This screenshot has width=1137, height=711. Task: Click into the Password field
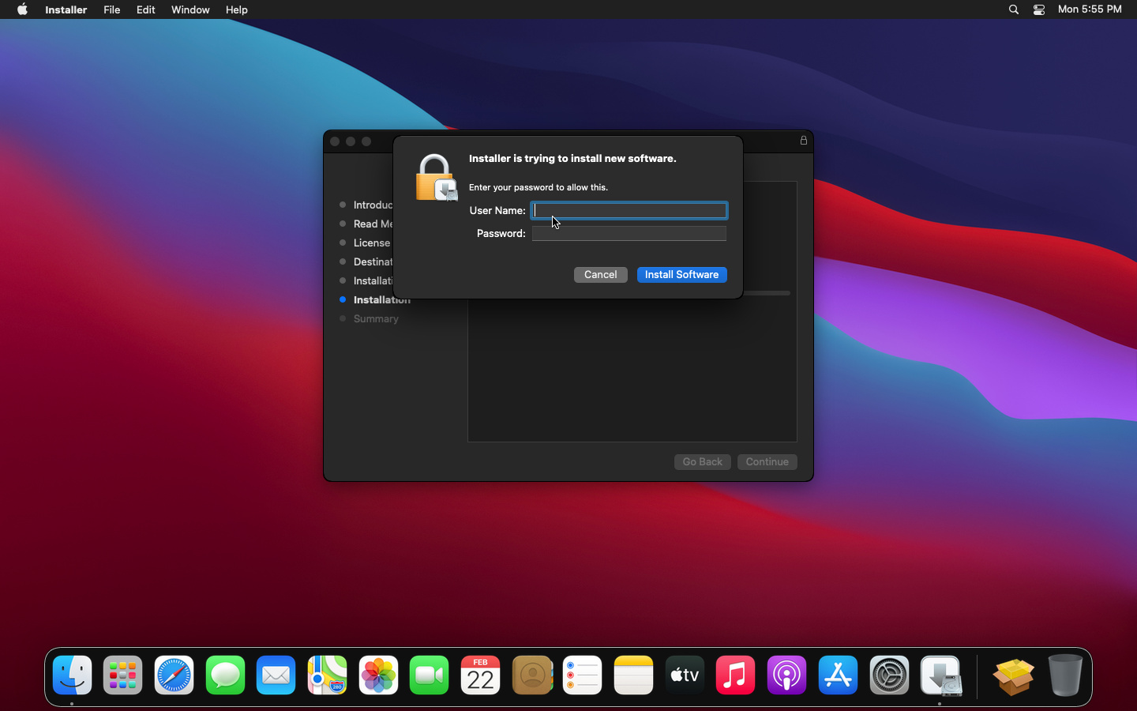629,233
